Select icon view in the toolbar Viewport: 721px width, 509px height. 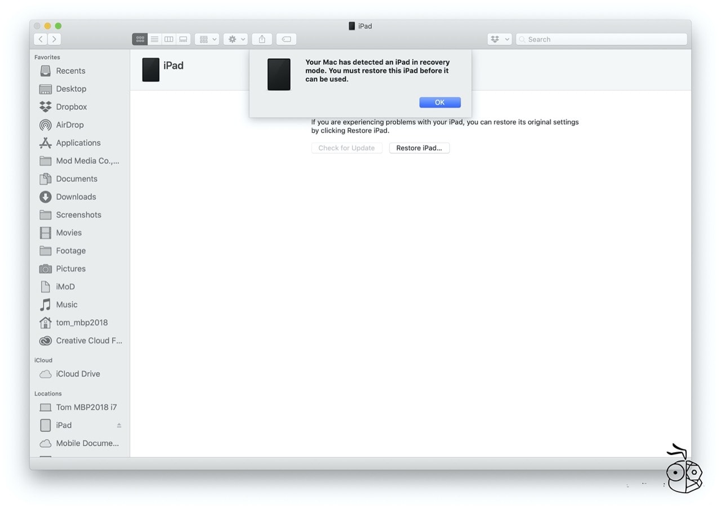click(140, 39)
